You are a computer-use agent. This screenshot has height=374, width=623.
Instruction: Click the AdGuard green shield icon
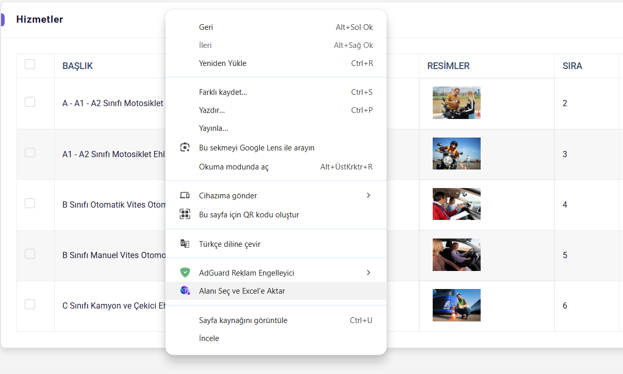[185, 273]
